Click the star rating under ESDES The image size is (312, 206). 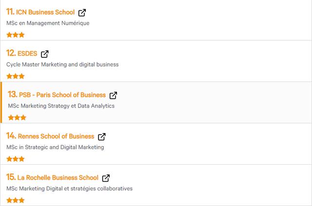point(15,76)
